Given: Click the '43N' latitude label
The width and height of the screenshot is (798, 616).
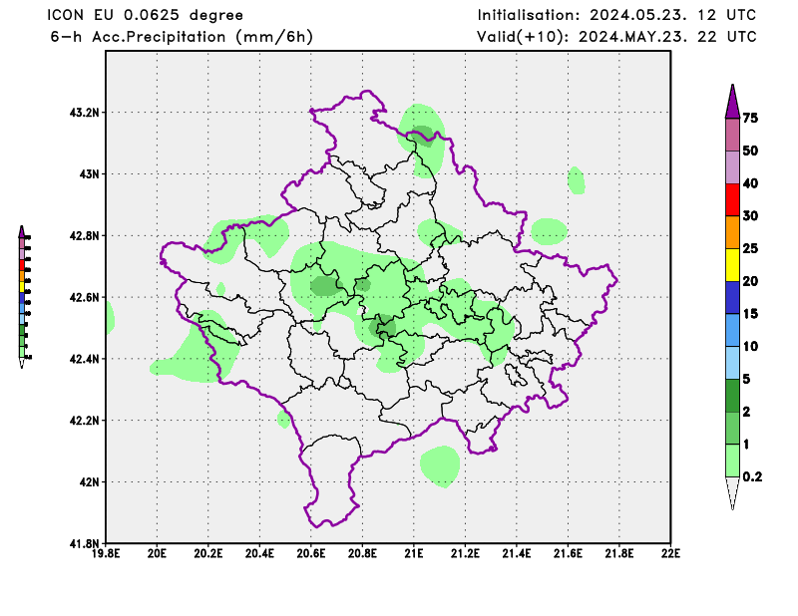Looking at the screenshot, I should point(89,174).
